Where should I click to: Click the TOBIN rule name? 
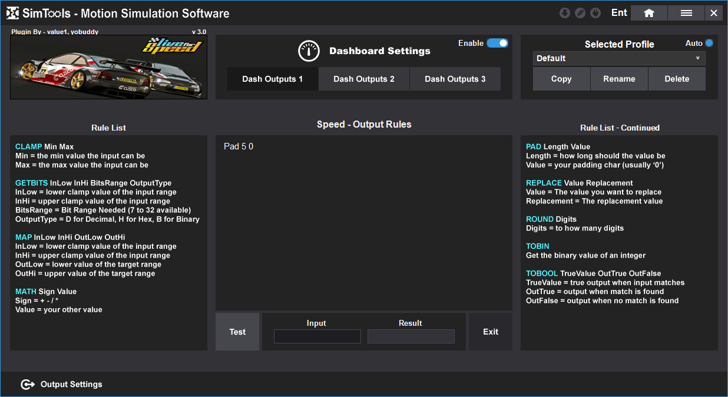[x=538, y=246]
